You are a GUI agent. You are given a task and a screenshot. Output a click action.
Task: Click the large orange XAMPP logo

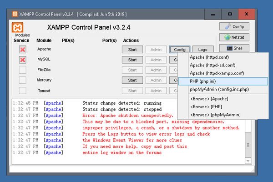coord(17,27)
